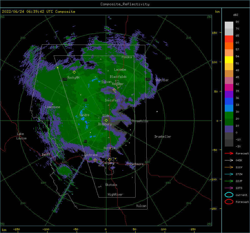
Task: Click the yellow diamond marker below RedDeer
Action: (114, 90)
